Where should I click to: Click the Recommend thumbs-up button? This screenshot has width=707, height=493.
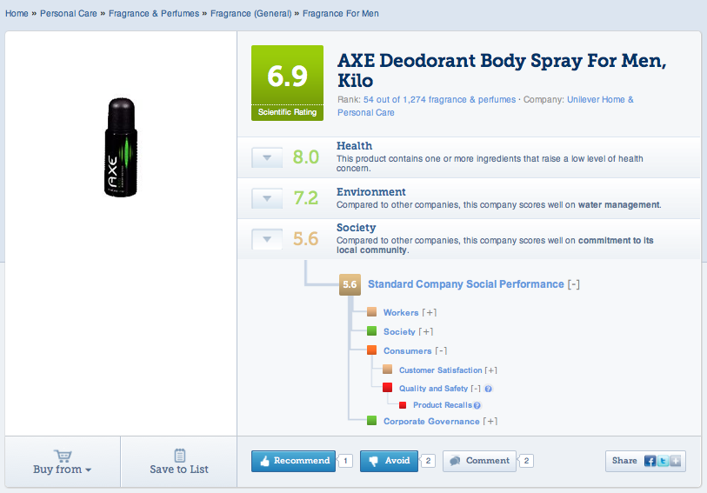pos(291,461)
